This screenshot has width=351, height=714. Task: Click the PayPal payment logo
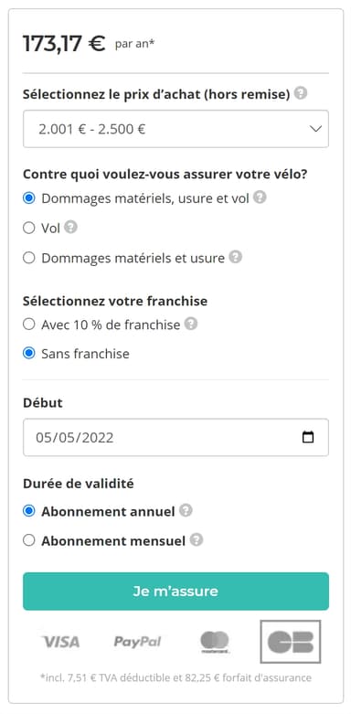coord(137,642)
